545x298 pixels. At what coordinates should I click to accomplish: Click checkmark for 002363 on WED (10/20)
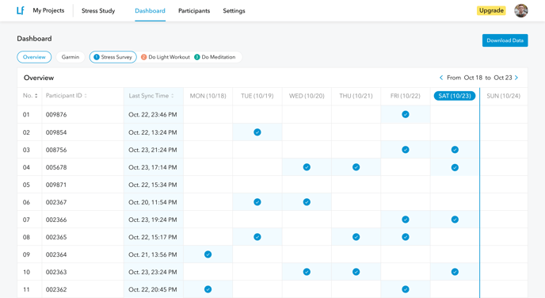click(307, 272)
